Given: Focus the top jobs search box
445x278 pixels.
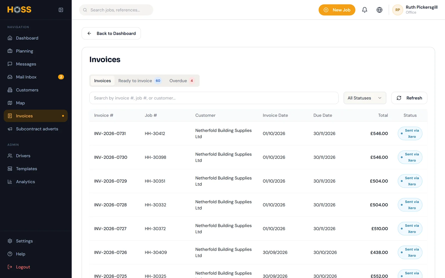Looking at the screenshot, I should point(116,10).
